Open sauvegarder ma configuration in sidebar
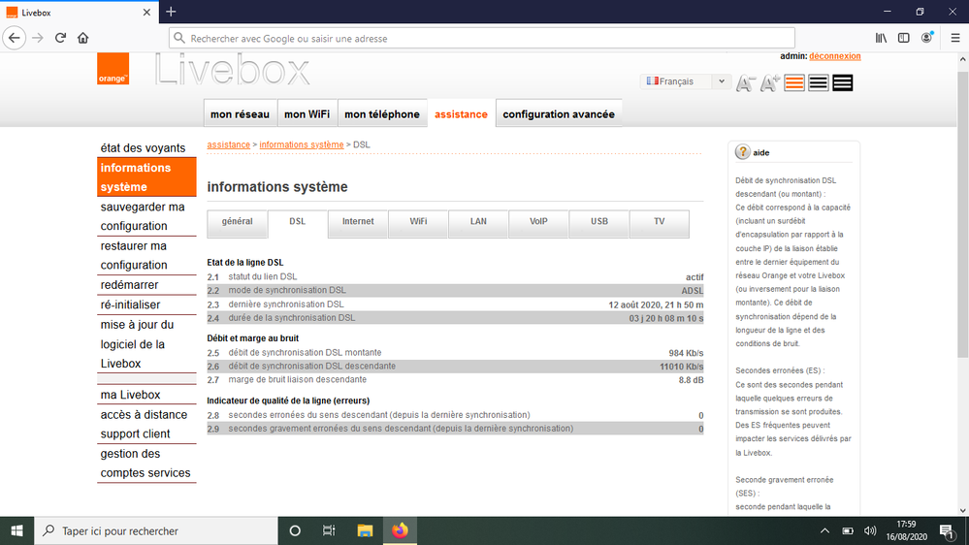This screenshot has height=545, width=969. pyautogui.click(x=143, y=216)
